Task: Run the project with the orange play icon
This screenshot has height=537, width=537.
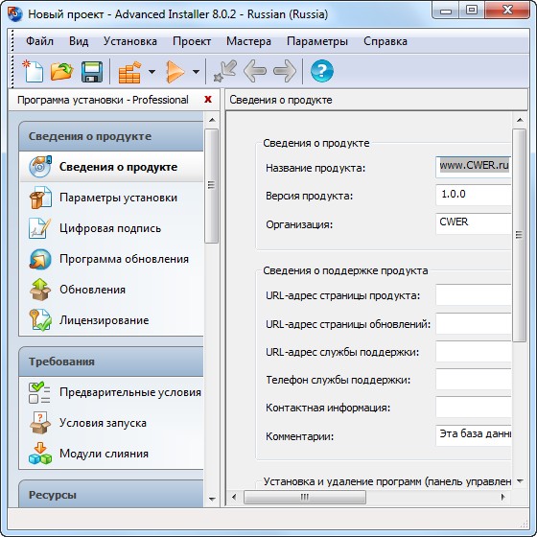Action: click(175, 72)
